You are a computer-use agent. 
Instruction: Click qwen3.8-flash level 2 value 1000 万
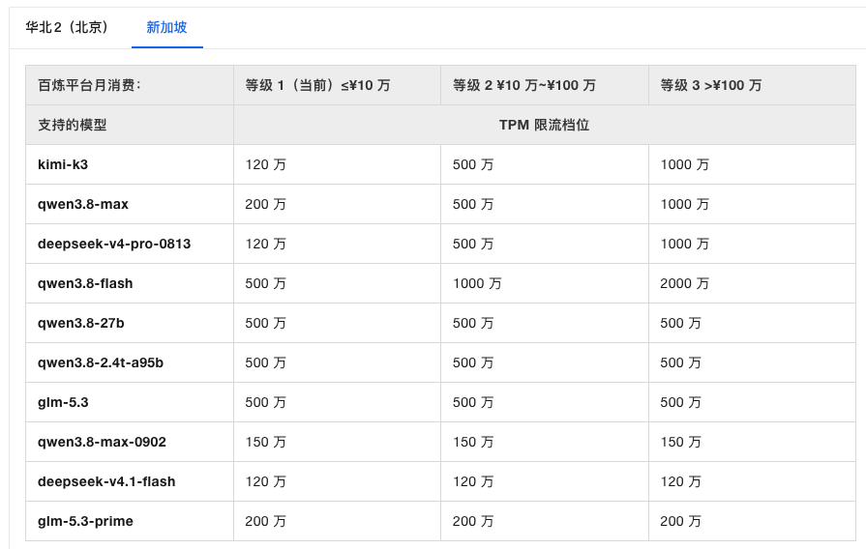[477, 283]
